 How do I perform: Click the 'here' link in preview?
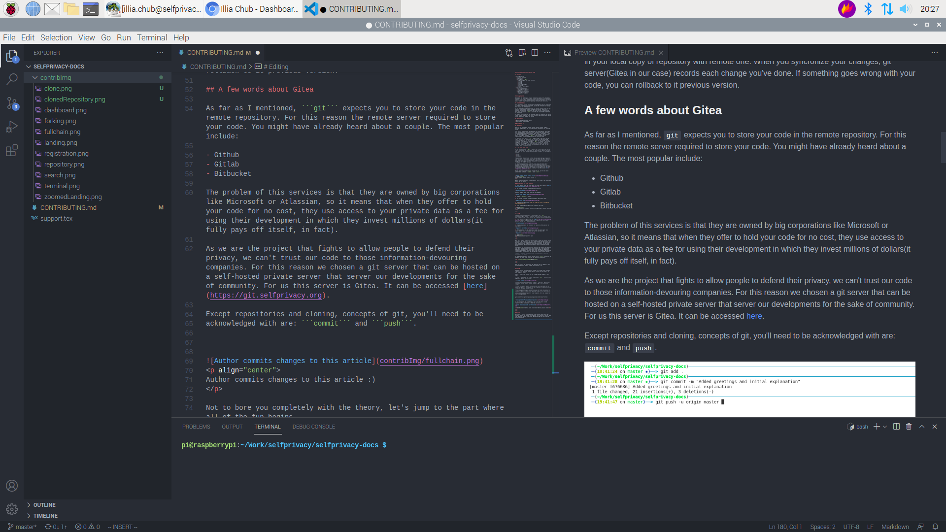coord(754,316)
